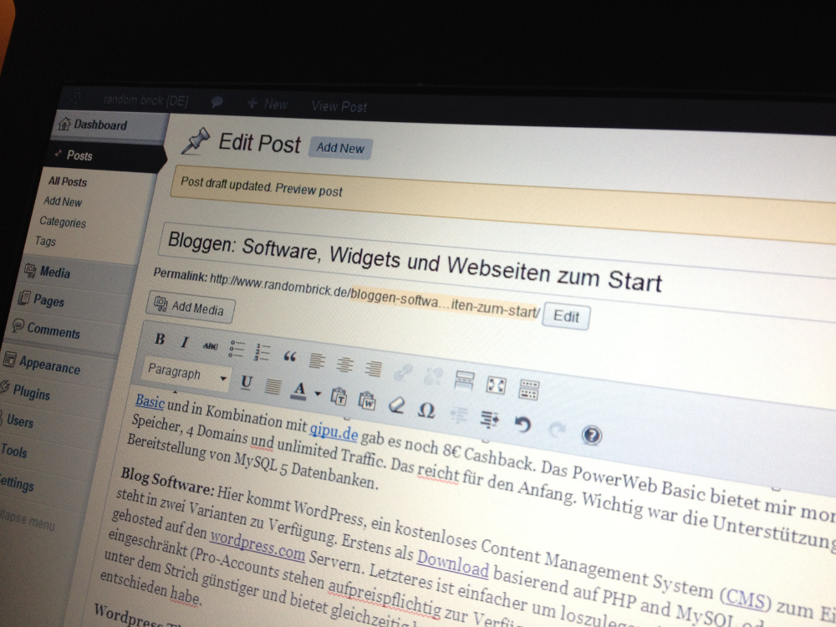Toggle the kitchen sink toolbar row
The height and width of the screenshot is (627, 836).
[x=529, y=390]
